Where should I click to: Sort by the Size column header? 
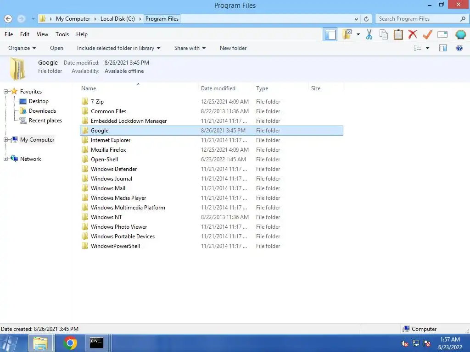326,88
